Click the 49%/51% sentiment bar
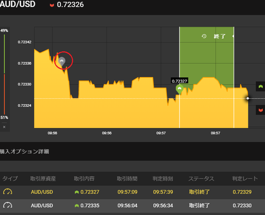265x215 pixels. pos(4,74)
